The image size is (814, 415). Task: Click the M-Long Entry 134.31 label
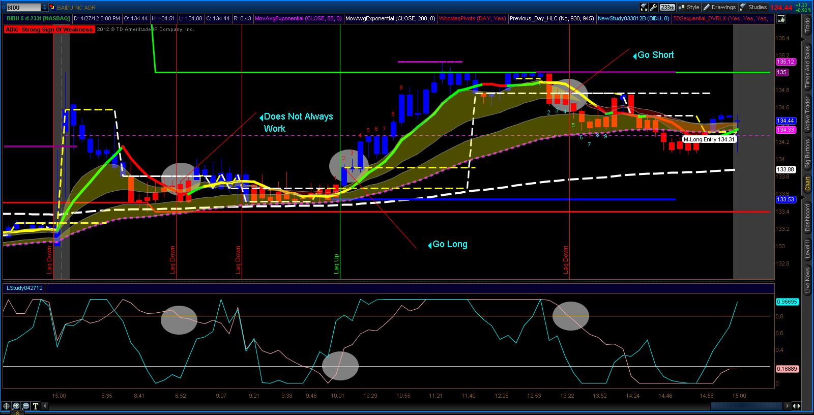(x=710, y=139)
